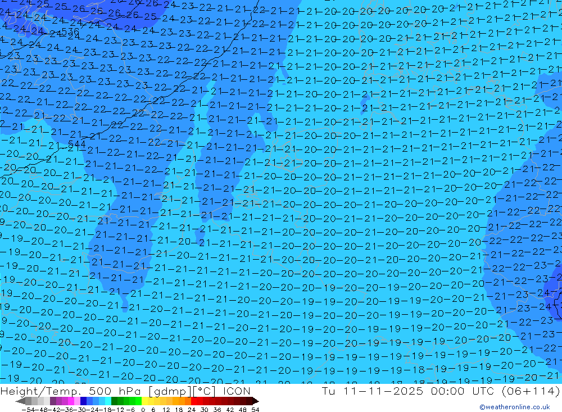The image size is (562, 412).
Task: Click the (06+114) forecast hour text
Action: pos(531,391)
